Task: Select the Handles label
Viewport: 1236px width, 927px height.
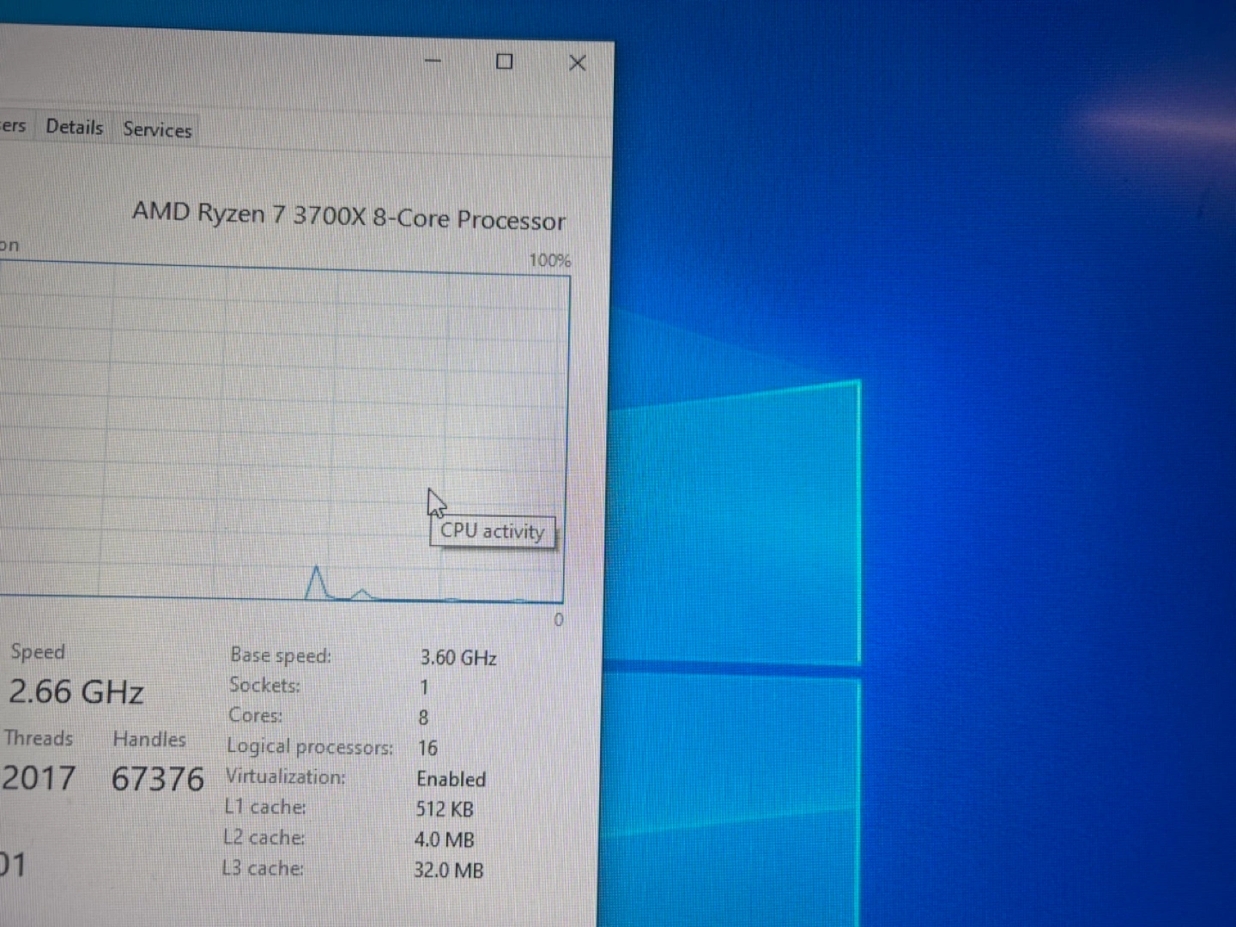Action: 149,739
